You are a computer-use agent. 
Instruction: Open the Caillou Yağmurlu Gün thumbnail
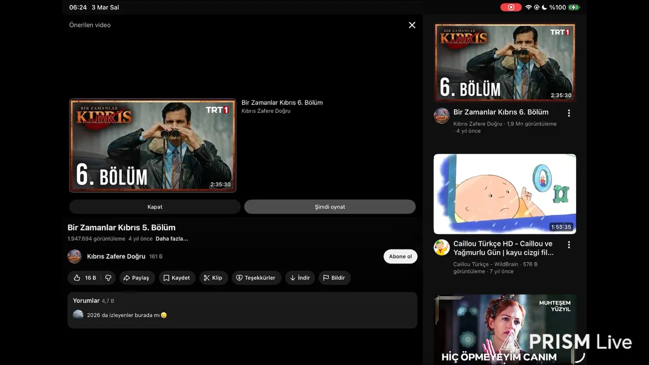[505, 194]
